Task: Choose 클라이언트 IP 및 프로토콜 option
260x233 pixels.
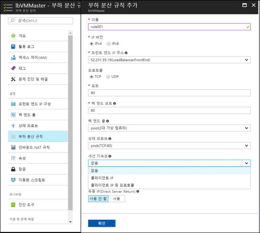Action: (x=112, y=185)
